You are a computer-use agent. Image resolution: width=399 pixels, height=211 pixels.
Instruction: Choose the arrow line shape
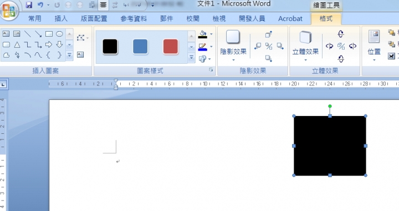click(38, 34)
